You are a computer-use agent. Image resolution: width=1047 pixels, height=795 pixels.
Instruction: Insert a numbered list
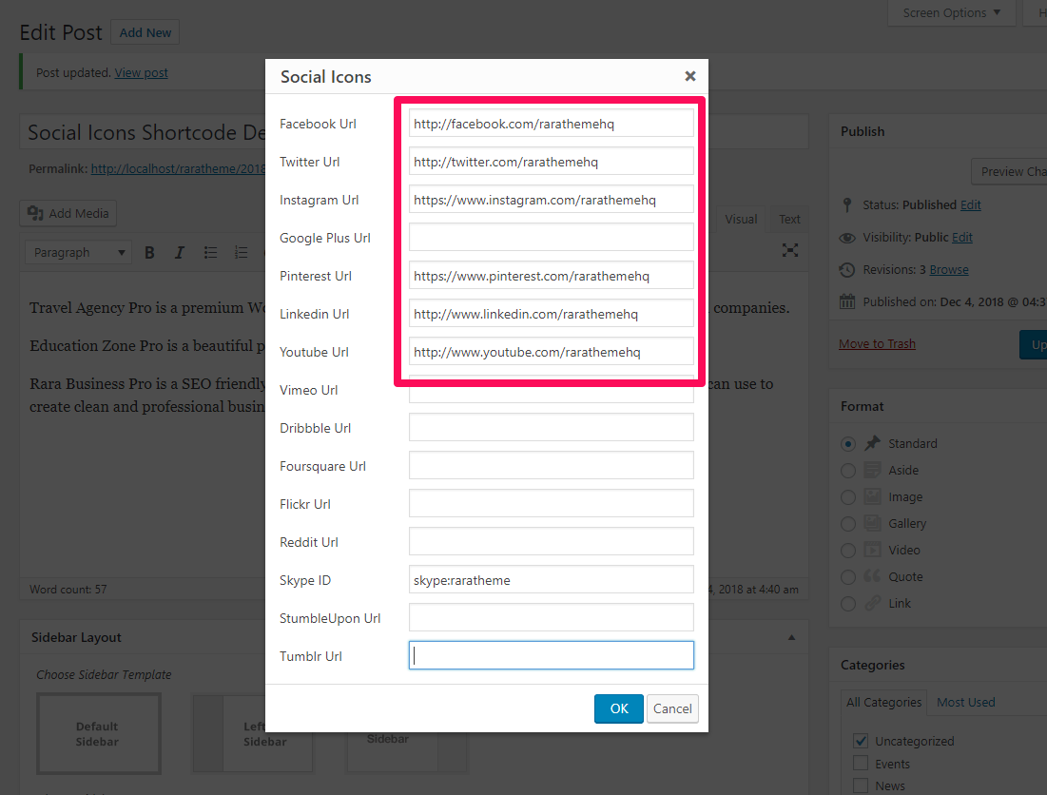pos(241,252)
